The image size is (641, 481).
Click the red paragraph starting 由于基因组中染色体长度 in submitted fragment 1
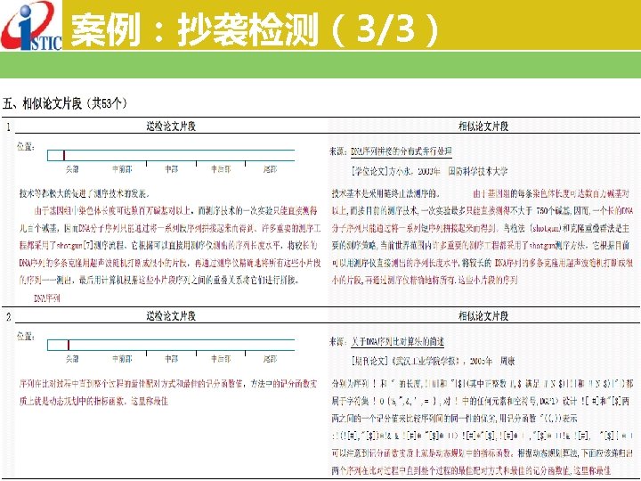tap(170, 246)
